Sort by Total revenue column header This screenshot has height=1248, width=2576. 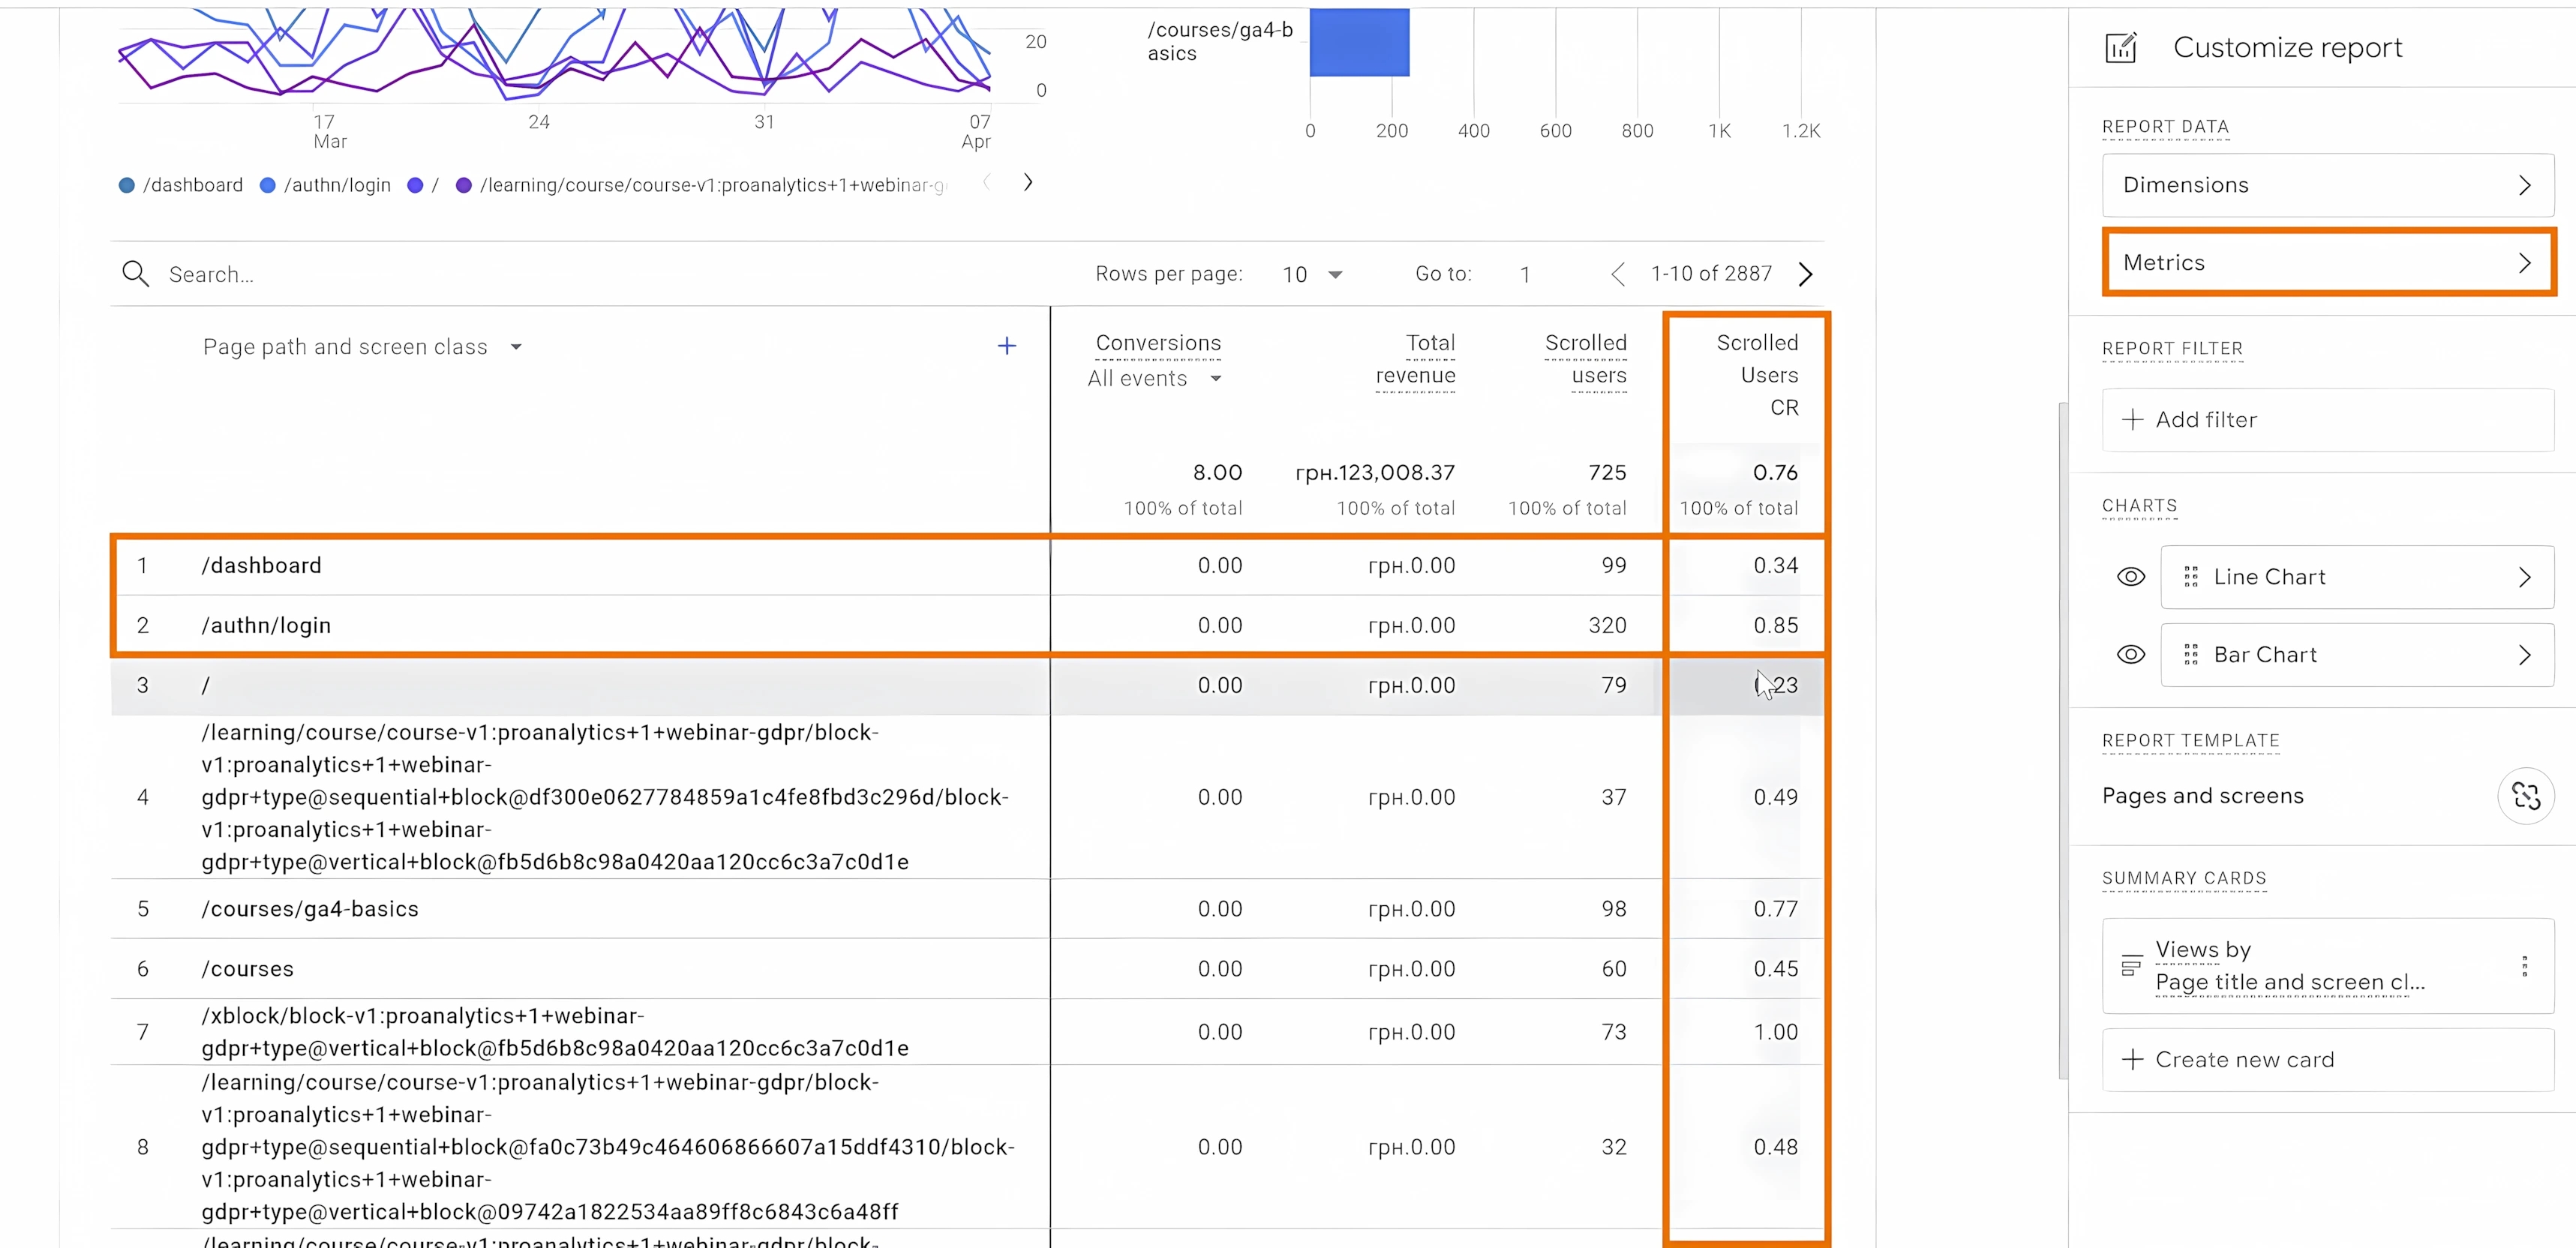pyautogui.click(x=1415, y=359)
